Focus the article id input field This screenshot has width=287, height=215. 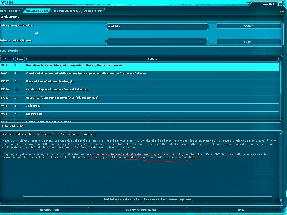tap(158, 41)
